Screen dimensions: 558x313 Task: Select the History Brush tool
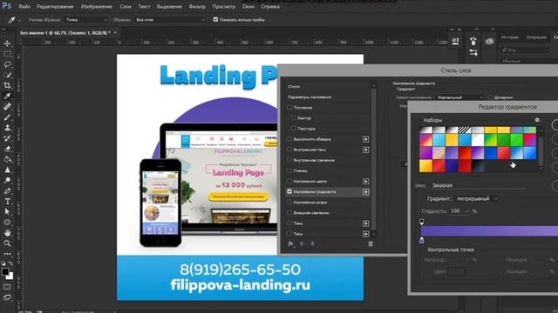point(7,138)
